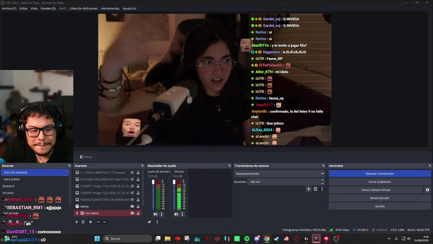Toggle lock on weezy source

tap(138, 206)
